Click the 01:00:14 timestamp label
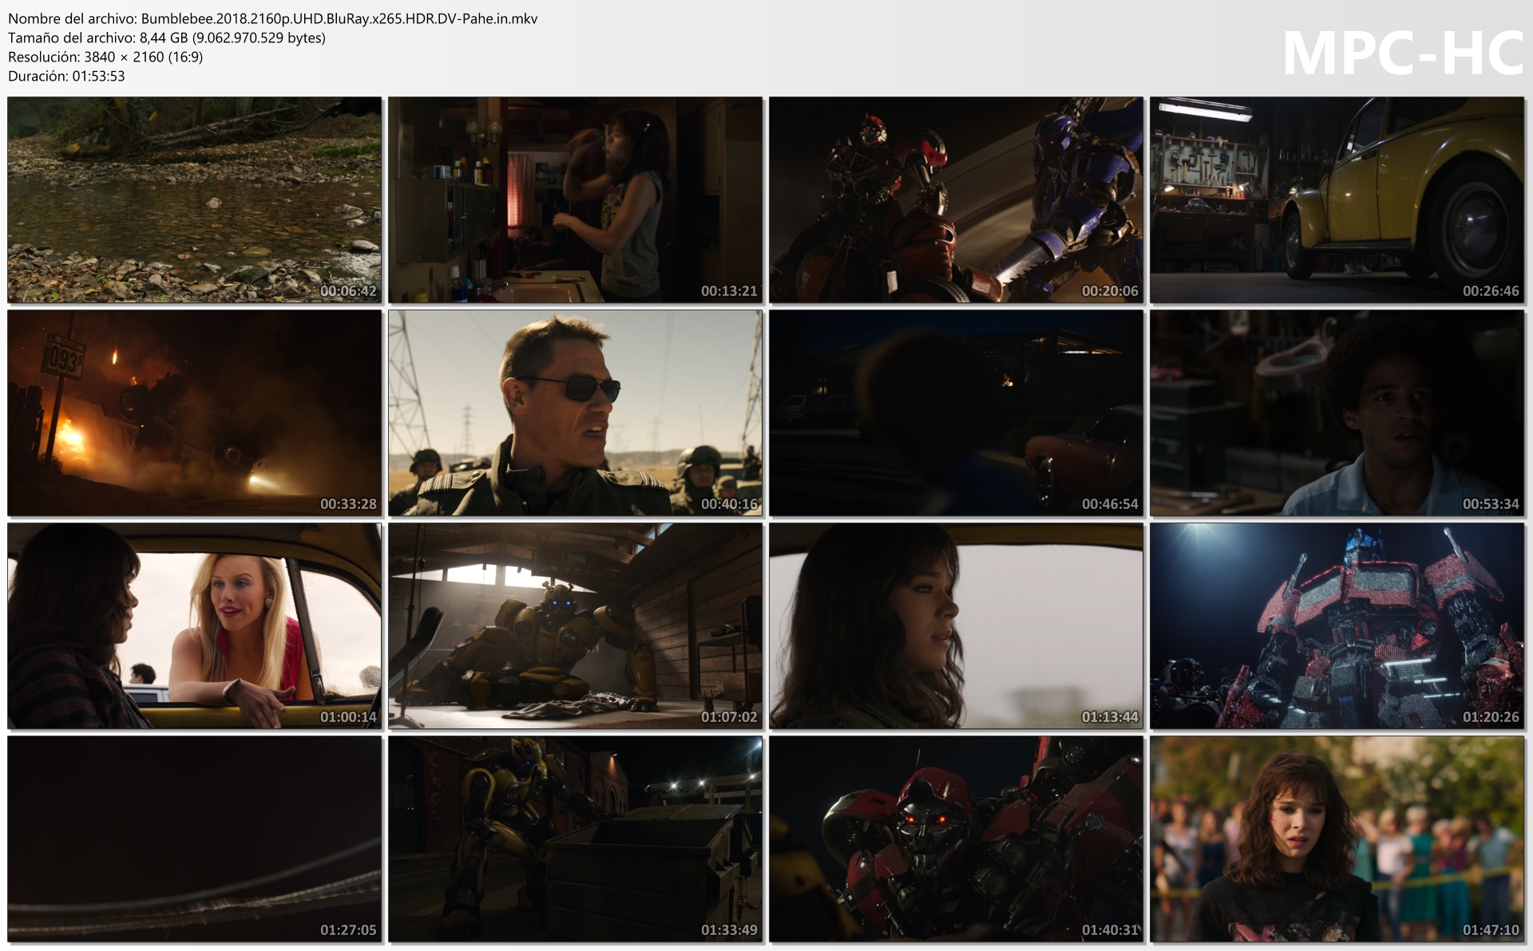This screenshot has height=951, width=1533. pyautogui.click(x=348, y=717)
